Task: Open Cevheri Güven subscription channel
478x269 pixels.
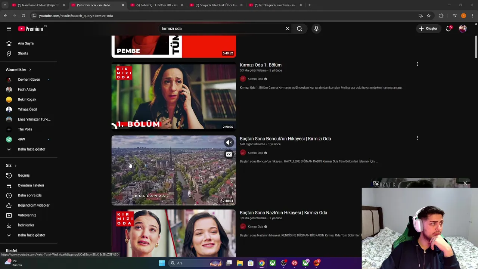Action: pyautogui.click(x=29, y=80)
